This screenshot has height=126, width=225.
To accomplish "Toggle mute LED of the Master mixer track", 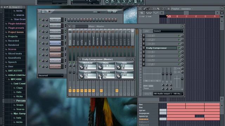I will 70,62.
